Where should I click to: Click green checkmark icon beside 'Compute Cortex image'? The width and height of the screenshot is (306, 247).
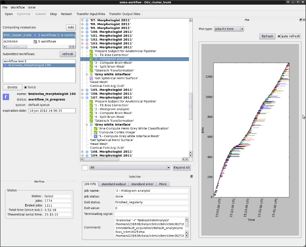point(96,132)
